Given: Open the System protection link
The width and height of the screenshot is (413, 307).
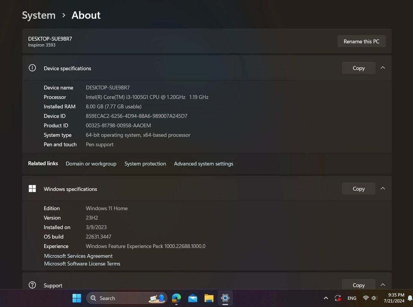Looking at the screenshot, I should (x=145, y=164).
